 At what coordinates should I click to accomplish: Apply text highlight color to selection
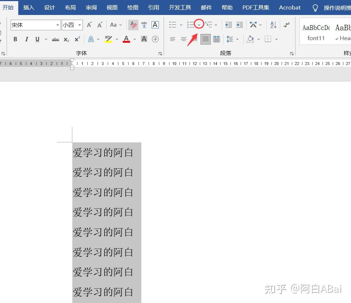click(108, 39)
